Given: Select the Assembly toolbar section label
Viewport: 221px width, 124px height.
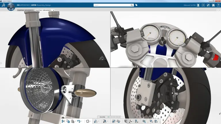Looking at the screenshot, I should click(x=102, y=117).
